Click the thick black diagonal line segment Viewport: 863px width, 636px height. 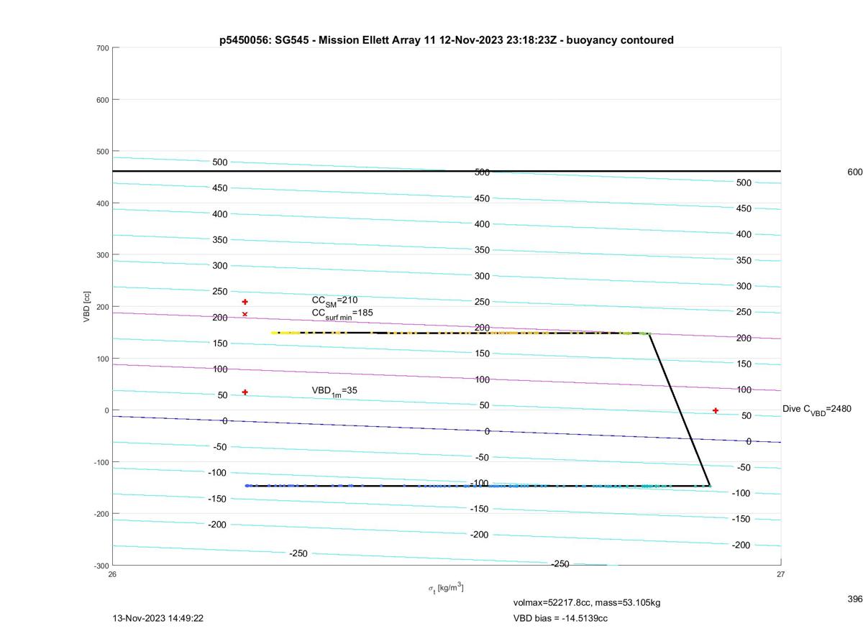pyautogui.click(x=680, y=410)
